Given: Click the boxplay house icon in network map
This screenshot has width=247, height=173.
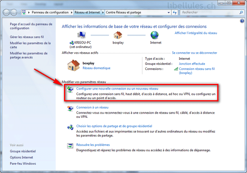Looking at the screenshot, I should point(118,35).
